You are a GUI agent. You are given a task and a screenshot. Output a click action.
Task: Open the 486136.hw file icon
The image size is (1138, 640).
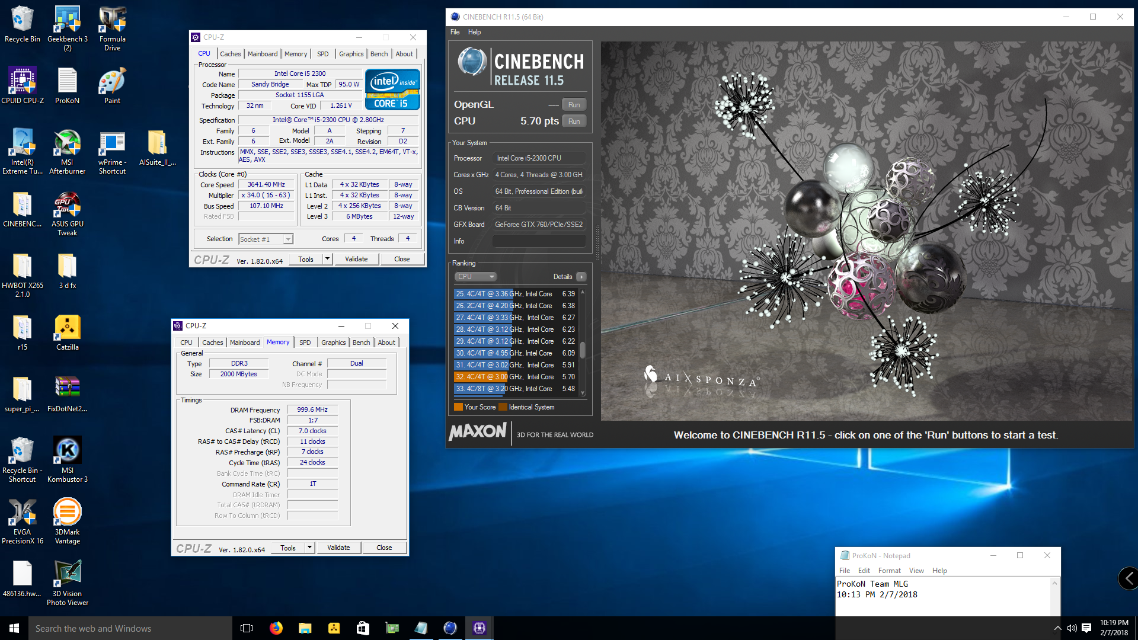(x=23, y=579)
